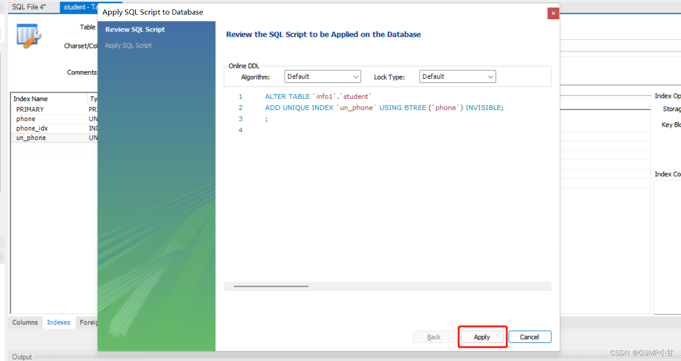681x361 pixels.
Task: Click line number 4 in the script
Action: (x=241, y=130)
